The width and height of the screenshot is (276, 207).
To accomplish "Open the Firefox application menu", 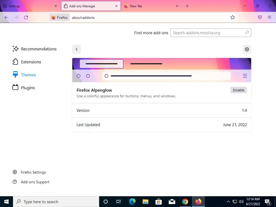I will (x=270, y=17).
